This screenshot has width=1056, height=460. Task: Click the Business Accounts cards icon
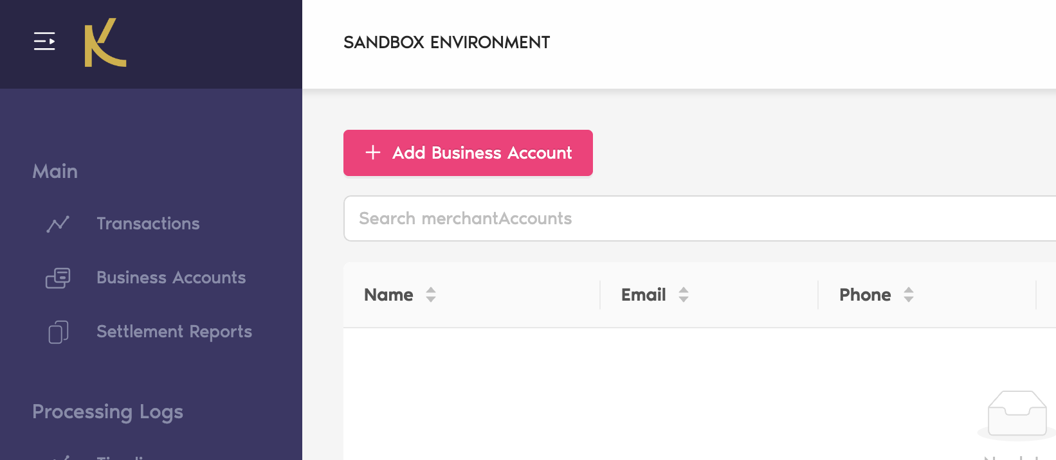[x=58, y=278]
